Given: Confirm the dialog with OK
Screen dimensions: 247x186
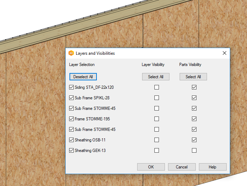Looking at the screenshot, I should (151, 167).
